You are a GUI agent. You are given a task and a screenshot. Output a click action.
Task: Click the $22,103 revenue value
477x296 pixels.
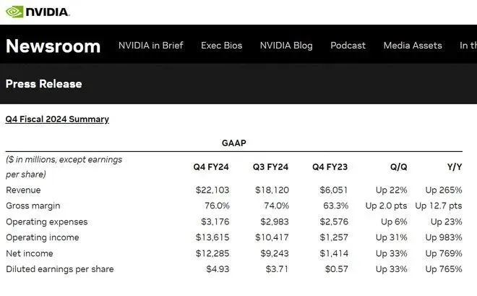click(x=212, y=190)
